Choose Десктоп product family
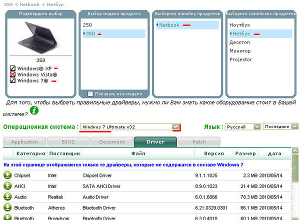 click(239, 42)
